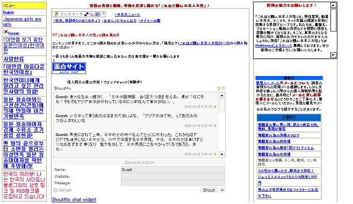Click the Shout! button
This screenshot has width=353, height=204.
[x=208, y=190]
